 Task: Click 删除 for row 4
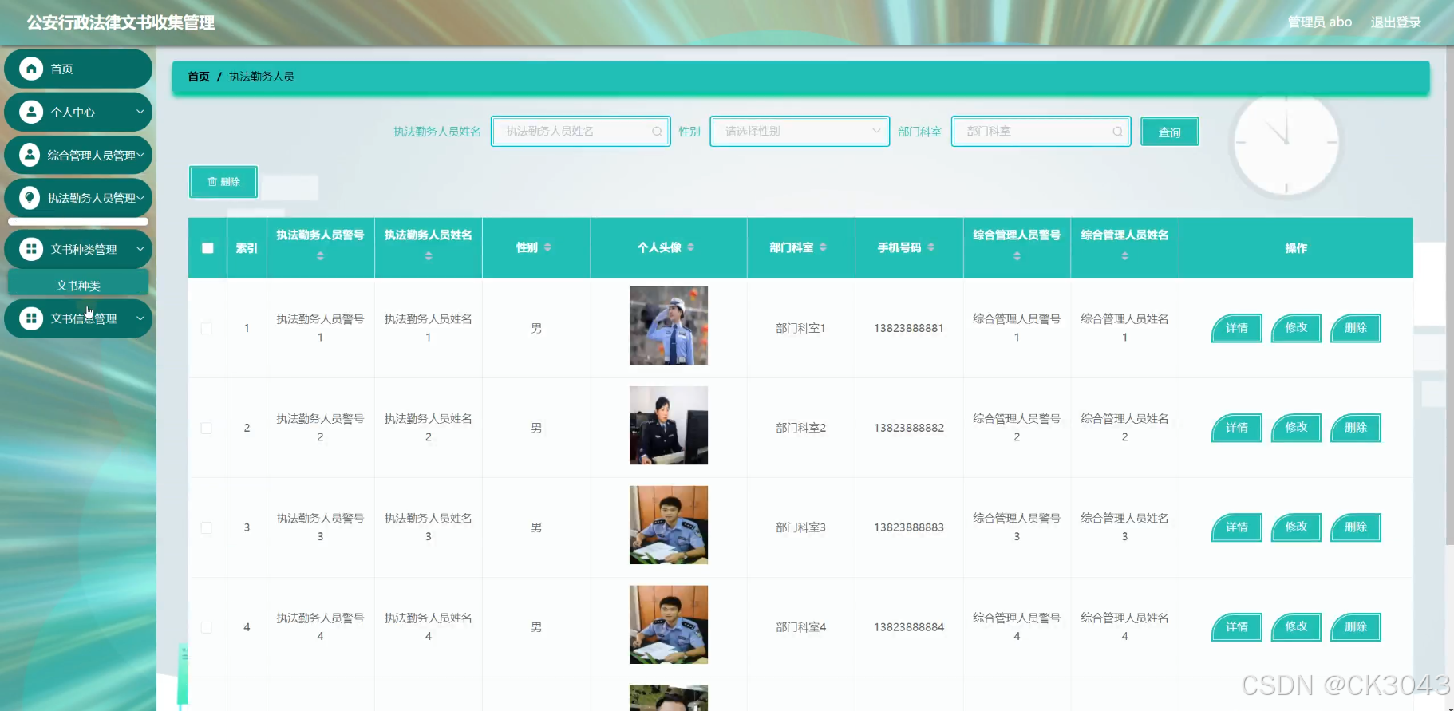pyautogui.click(x=1355, y=627)
